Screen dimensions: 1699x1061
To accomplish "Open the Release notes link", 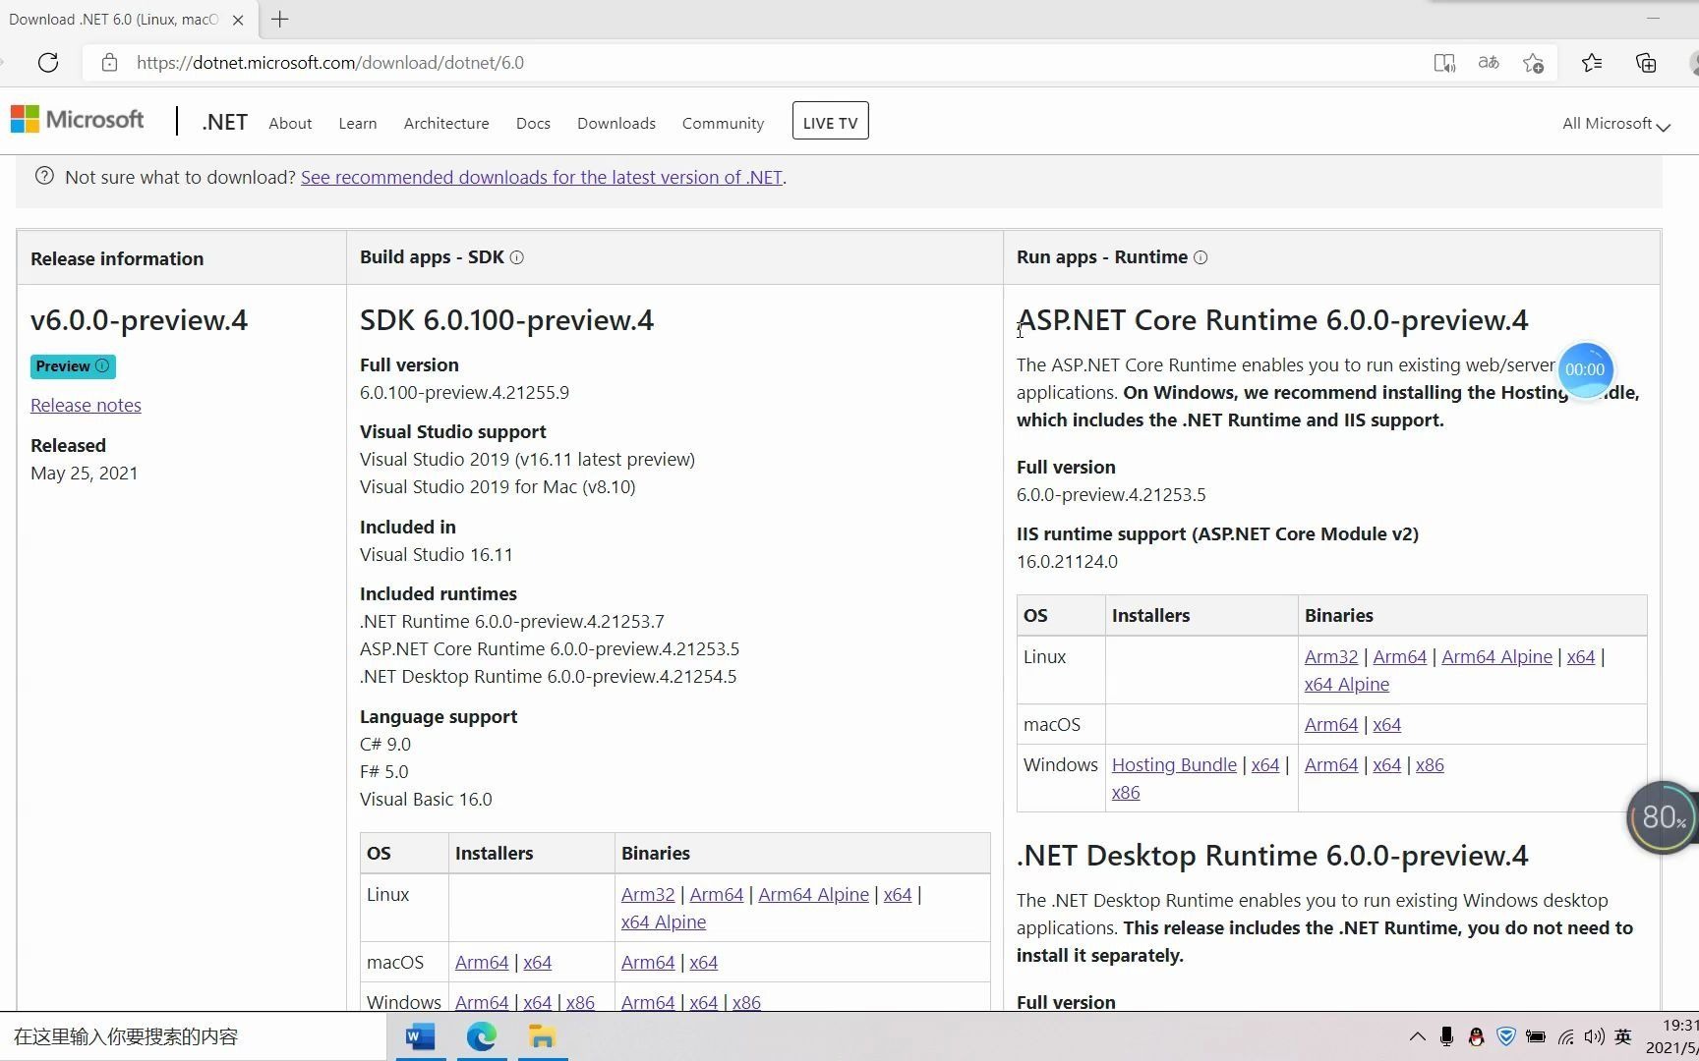I will [86, 405].
